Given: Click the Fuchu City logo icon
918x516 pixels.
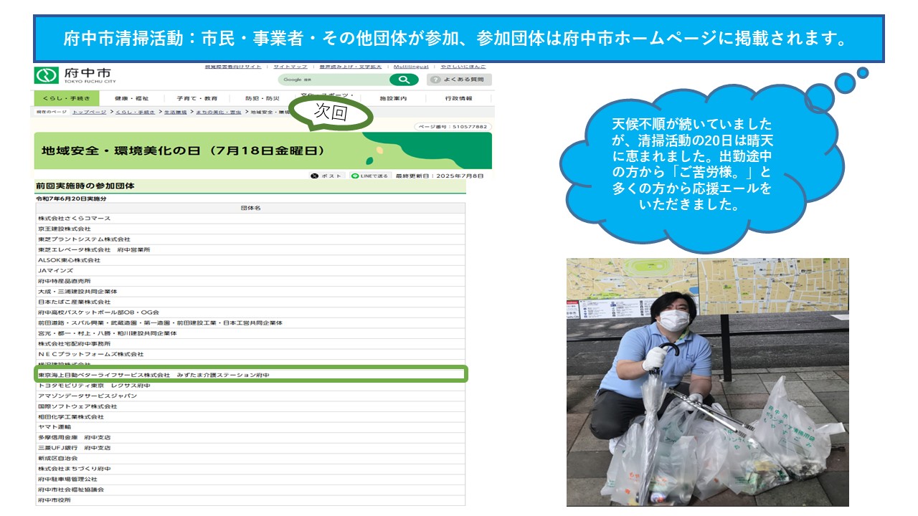Looking at the screenshot, I should tap(47, 76).
